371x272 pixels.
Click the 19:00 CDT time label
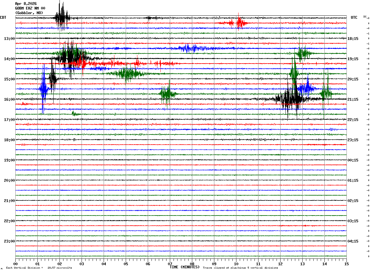tap(9, 160)
